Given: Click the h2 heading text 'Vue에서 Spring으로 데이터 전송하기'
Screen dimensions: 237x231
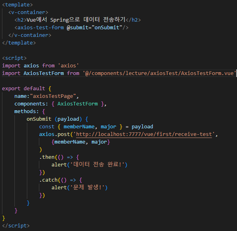Looking at the screenshot, I should coord(76,20).
